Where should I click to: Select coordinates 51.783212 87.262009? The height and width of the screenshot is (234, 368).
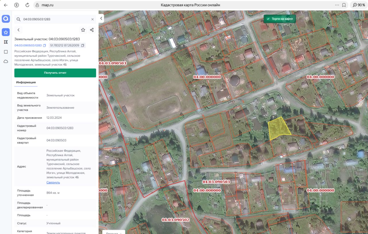(x=65, y=45)
